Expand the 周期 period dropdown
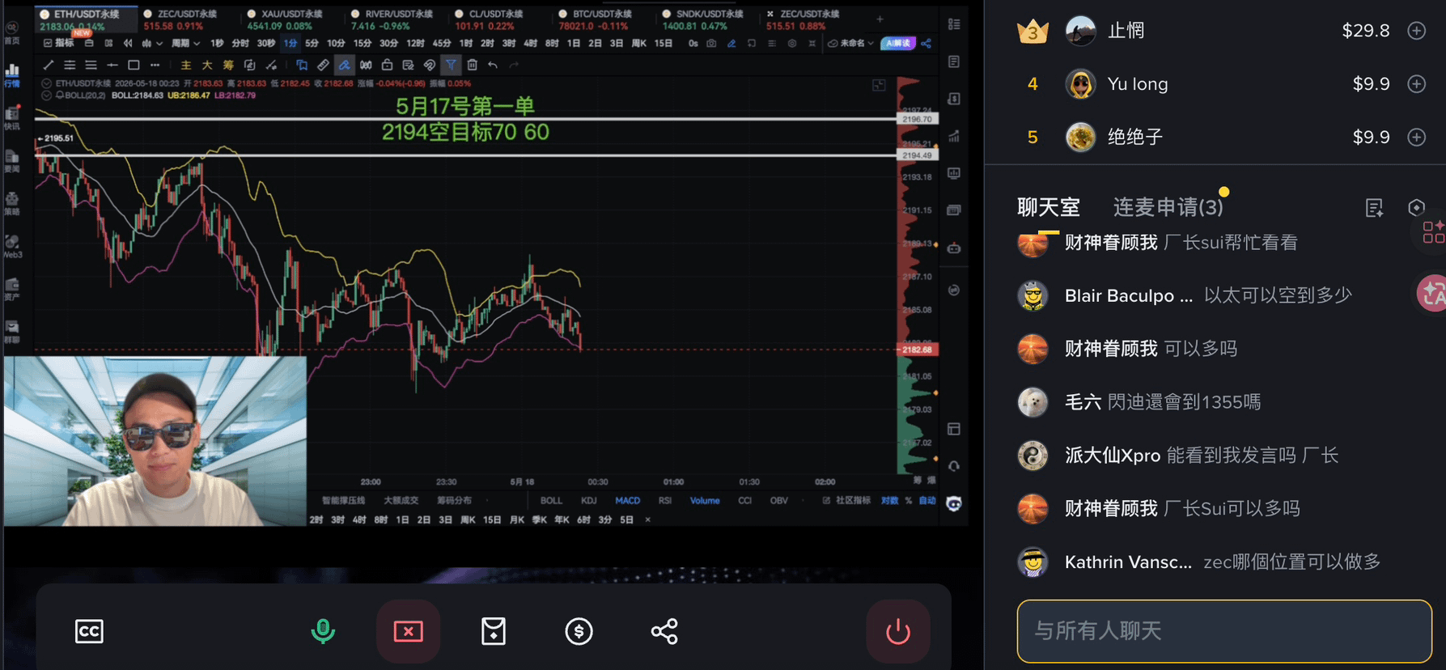The image size is (1446, 670). [185, 43]
